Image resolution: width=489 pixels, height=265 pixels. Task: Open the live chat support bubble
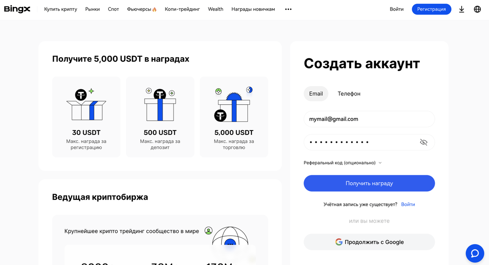(x=475, y=253)
